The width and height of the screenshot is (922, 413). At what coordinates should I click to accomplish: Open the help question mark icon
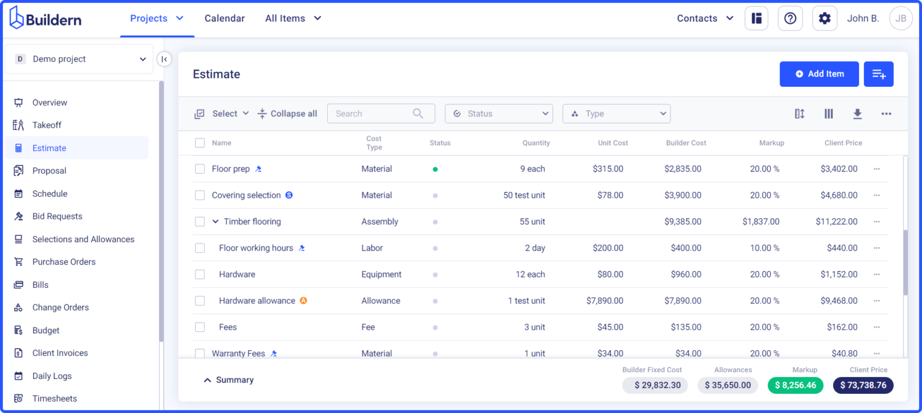[x=790, y=19]
